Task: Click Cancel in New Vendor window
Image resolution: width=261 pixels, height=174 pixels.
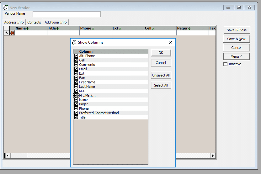Action: (237, 48)
